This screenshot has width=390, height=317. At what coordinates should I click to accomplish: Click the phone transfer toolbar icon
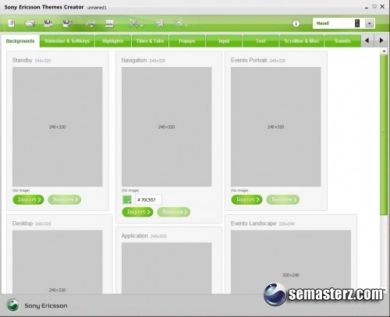(x=160, y=23)
